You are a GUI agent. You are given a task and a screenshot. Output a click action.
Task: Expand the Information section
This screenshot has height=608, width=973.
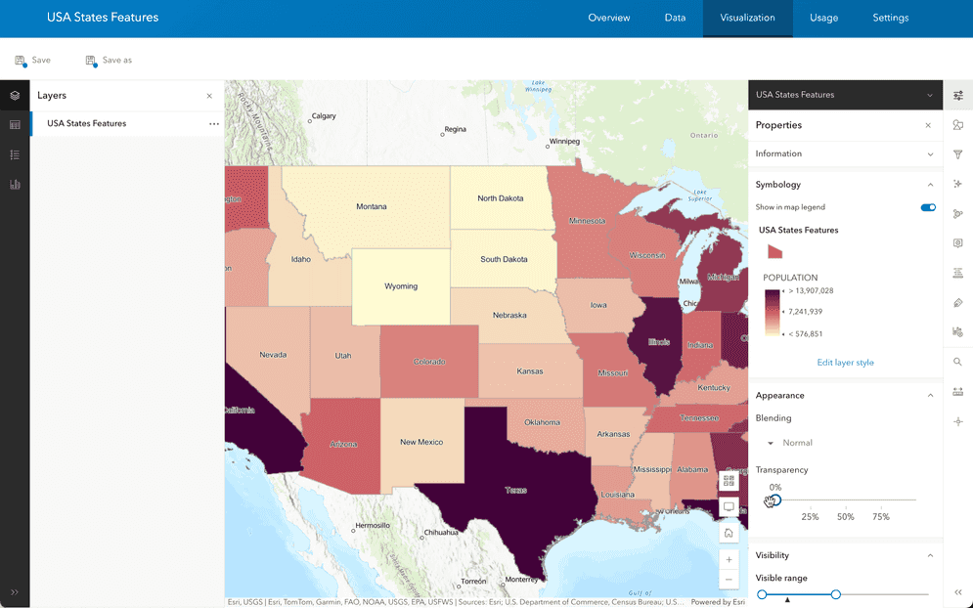930,154
